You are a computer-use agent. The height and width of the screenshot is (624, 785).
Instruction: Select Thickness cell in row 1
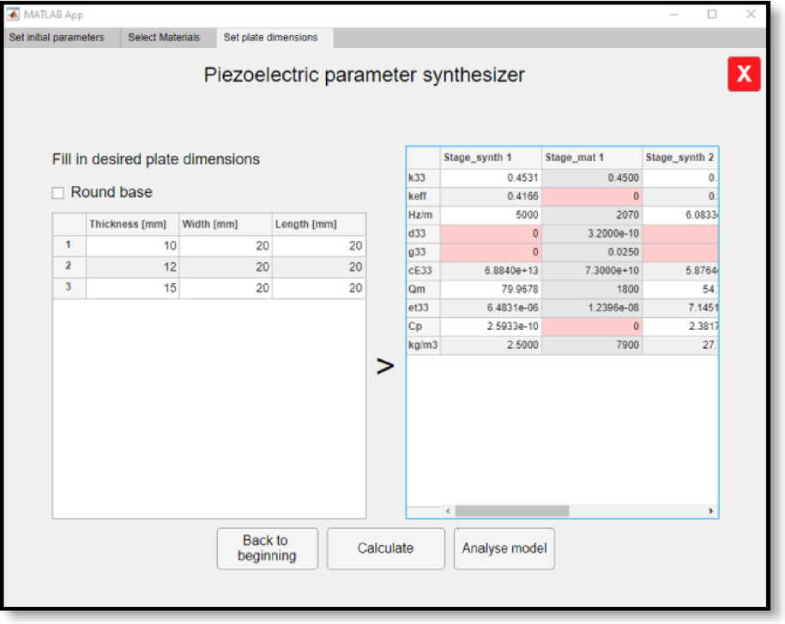132,246
